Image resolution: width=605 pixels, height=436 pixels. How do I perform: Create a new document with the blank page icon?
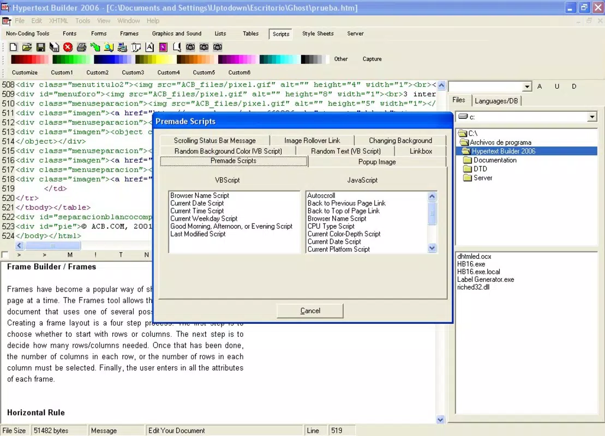click(13, 47)
